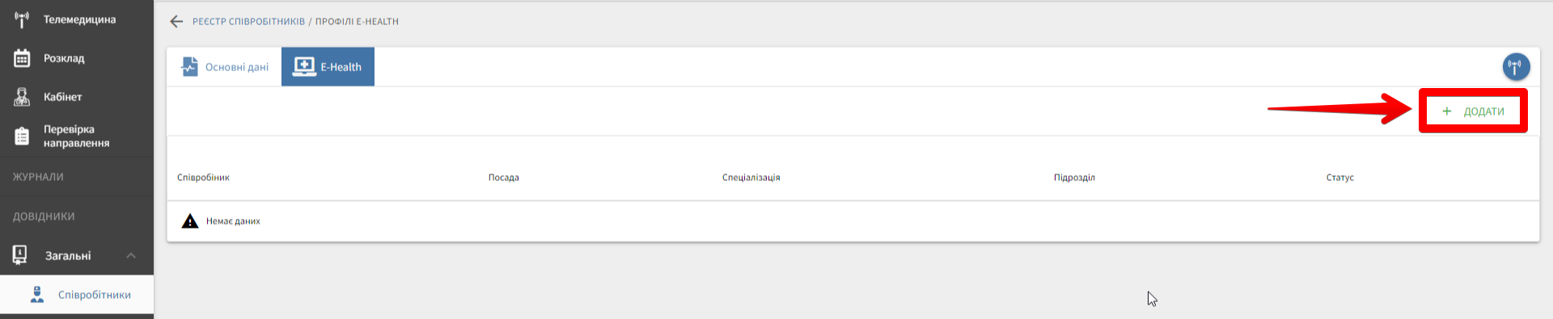Open Телемедицина antenna icon in sidebar
1553x319 pixels.
[x=22, y=19]
